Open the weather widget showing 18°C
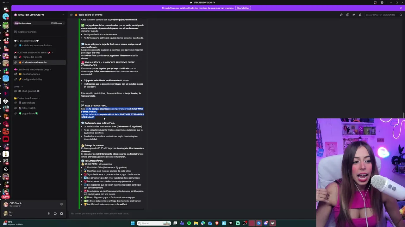 13,223
